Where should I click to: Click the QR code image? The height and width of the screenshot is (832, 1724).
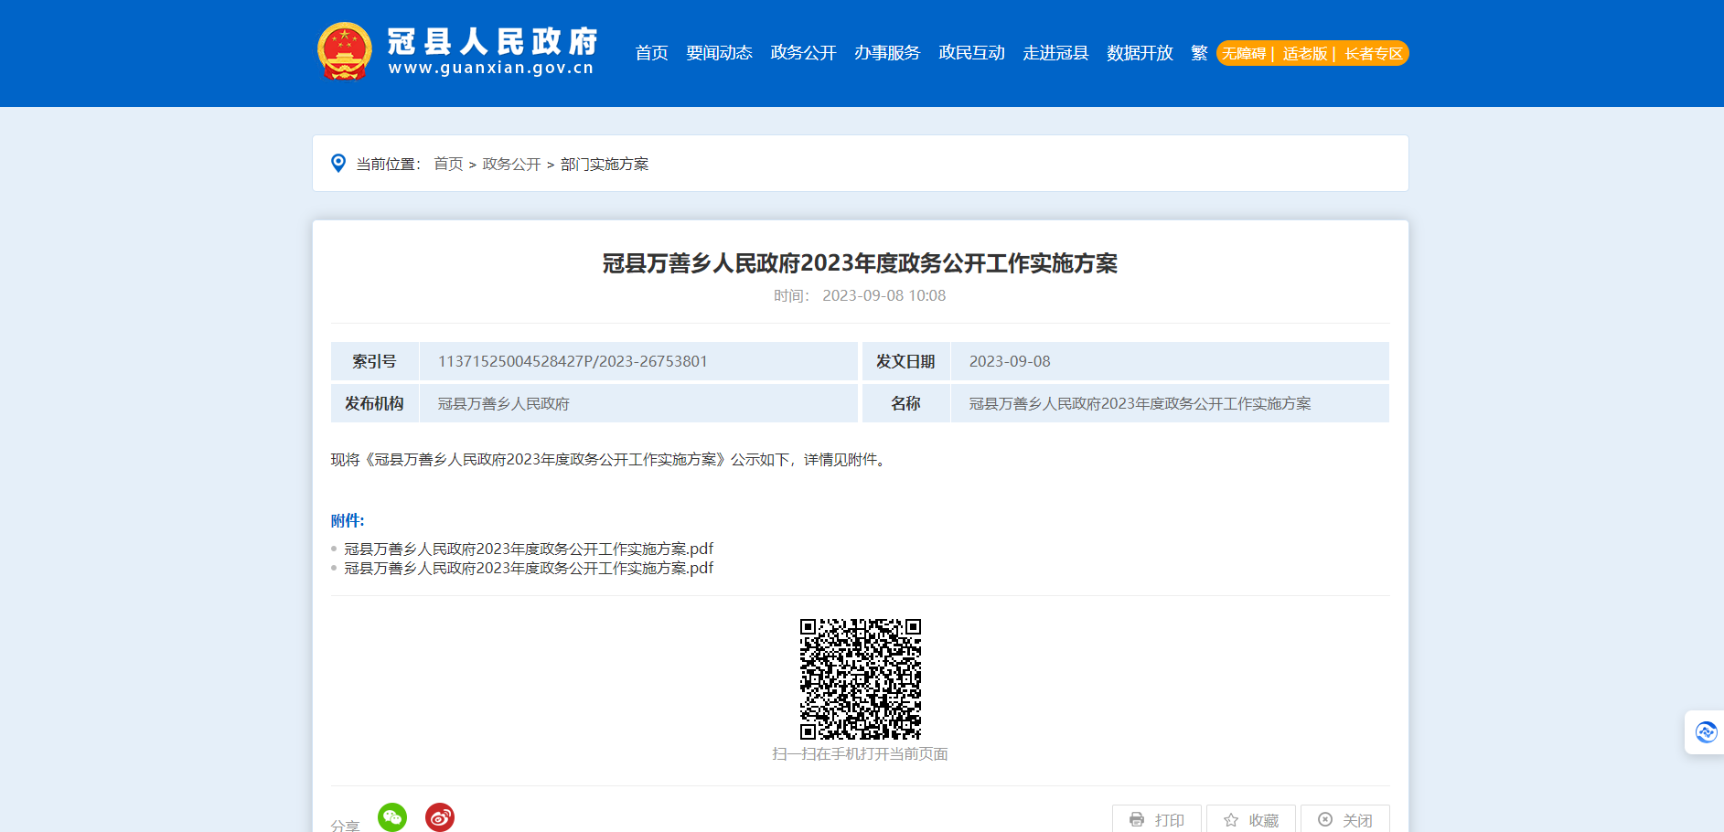point(861,679)
